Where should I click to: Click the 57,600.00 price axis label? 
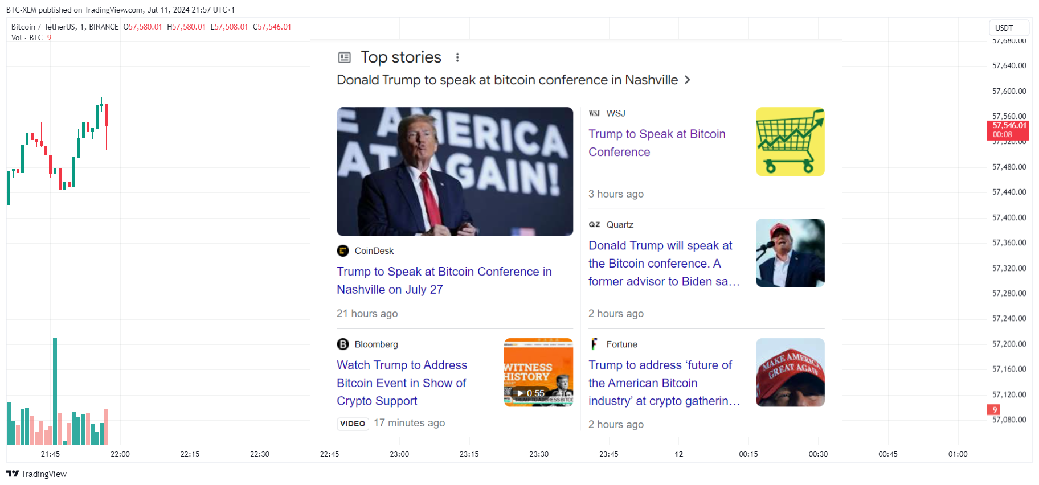(x=1009, y=91)
